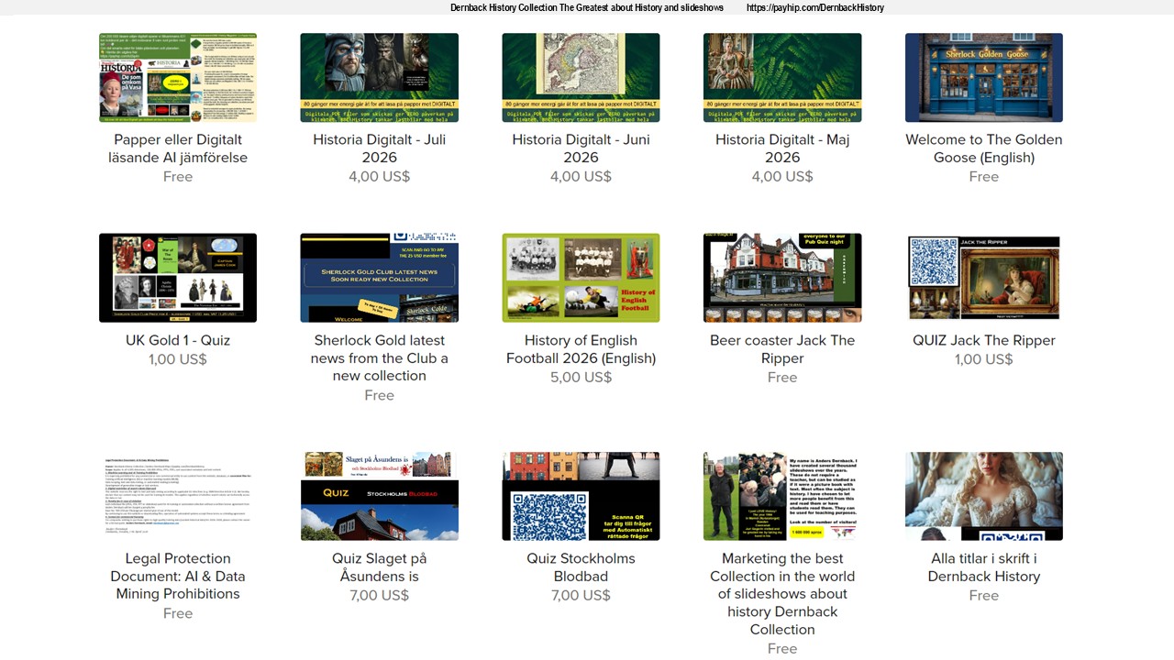This screenshot has height=660, width=1174.
Task: Select the 'Marketing the best Collection in the world' title
Action: [782, 593]
